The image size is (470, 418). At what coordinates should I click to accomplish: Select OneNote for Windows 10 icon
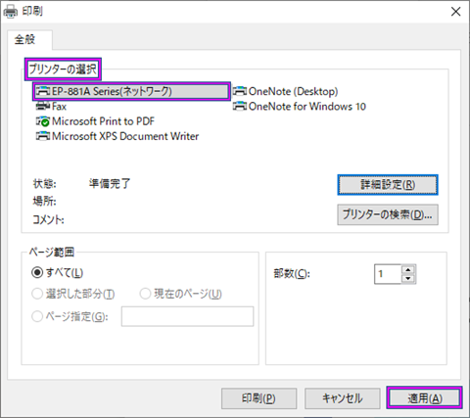240,106
